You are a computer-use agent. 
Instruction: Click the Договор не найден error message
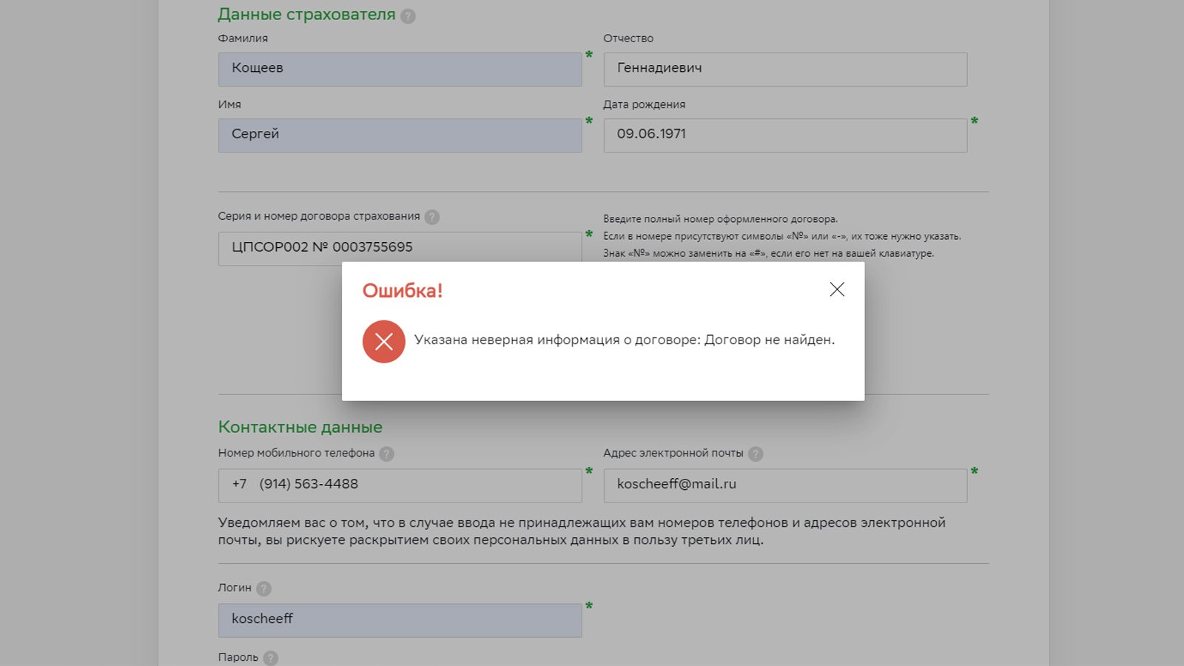(x=624, y=340)
